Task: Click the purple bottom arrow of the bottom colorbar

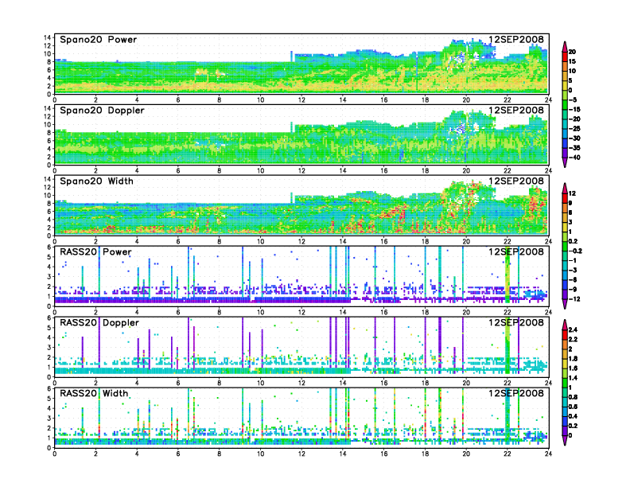Action: (565, 442)
